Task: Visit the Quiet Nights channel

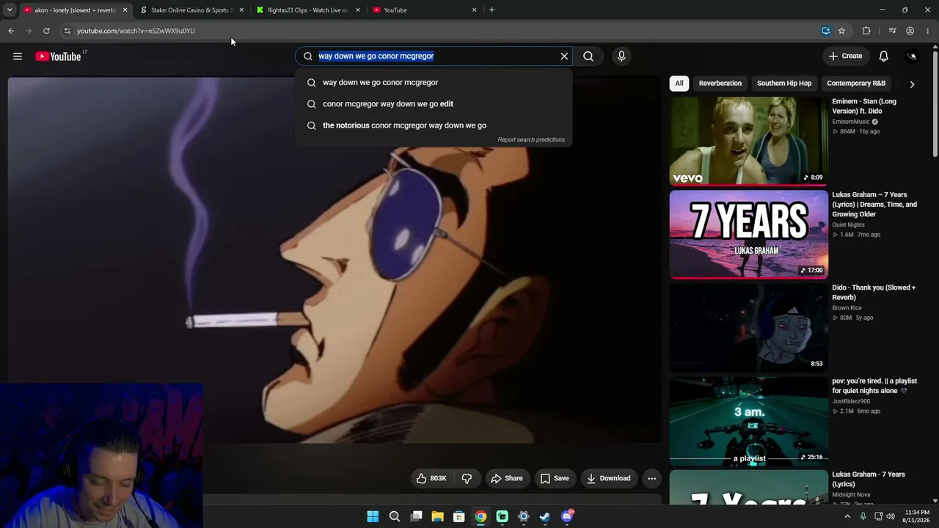Action: [x=848, y=225]
